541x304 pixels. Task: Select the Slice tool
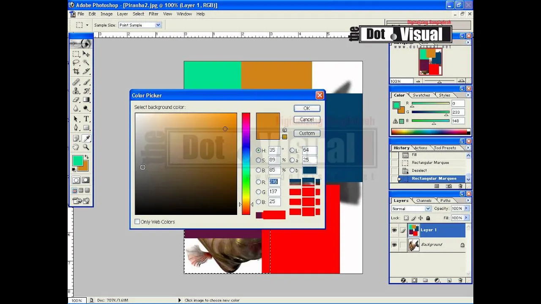click(x=86, y=71)
